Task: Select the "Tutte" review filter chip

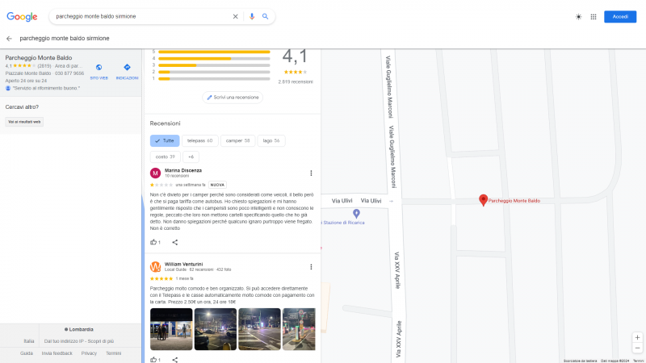Action: point(164,140)
